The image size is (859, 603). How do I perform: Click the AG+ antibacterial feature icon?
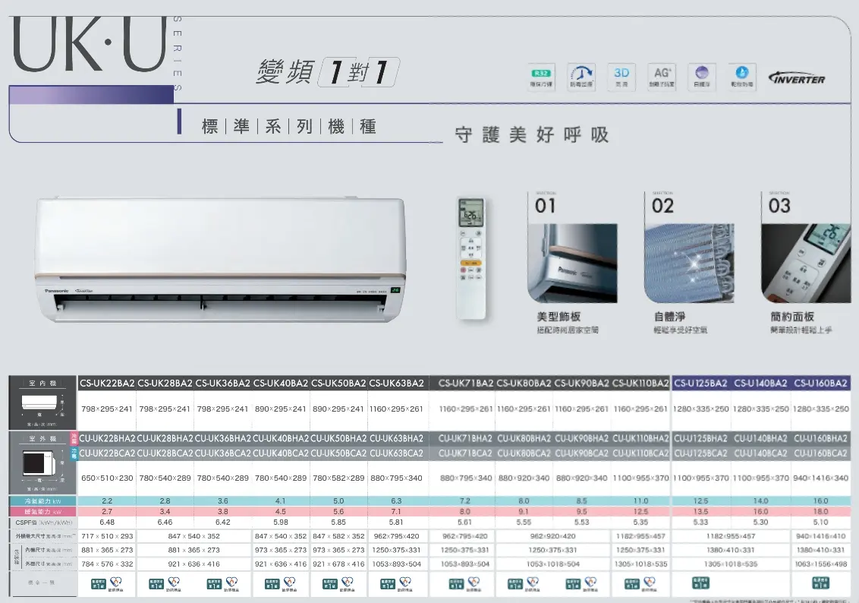(x=662, y=75)
